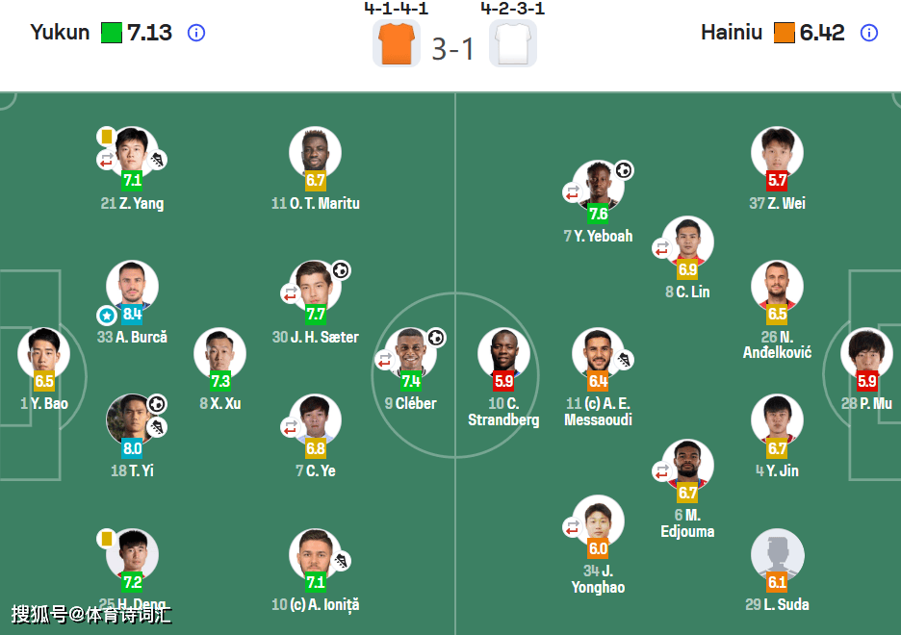Click the goal ball icon on Cléber
This screenshot has width=901, height=635.
point(435,338)
